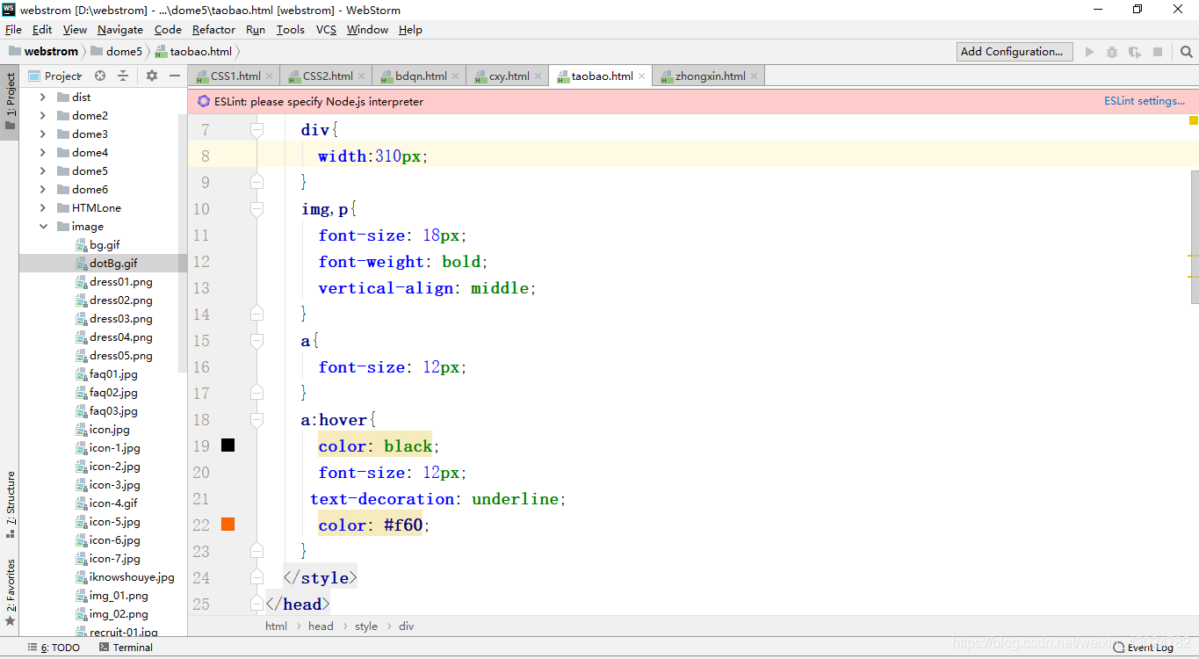This screenshot has height=659, width=1199.
Task: Toggle fold marker at line 10 img,p
Action: pos(256,209)
